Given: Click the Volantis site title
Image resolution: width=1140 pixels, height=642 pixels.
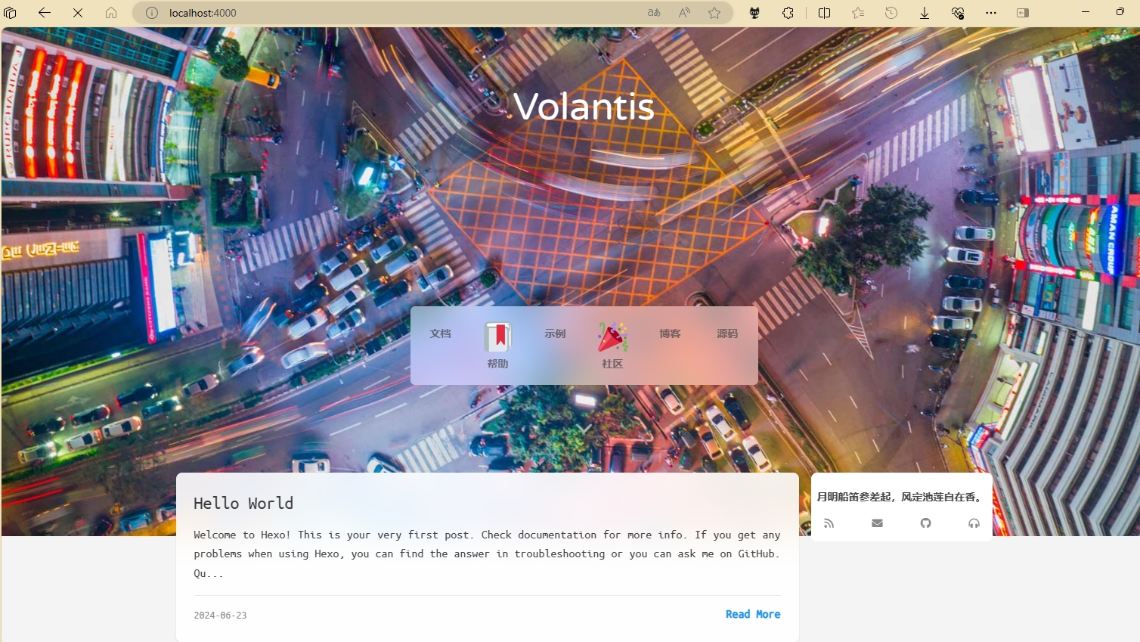Looking at the screenshot, I should 584,107.
